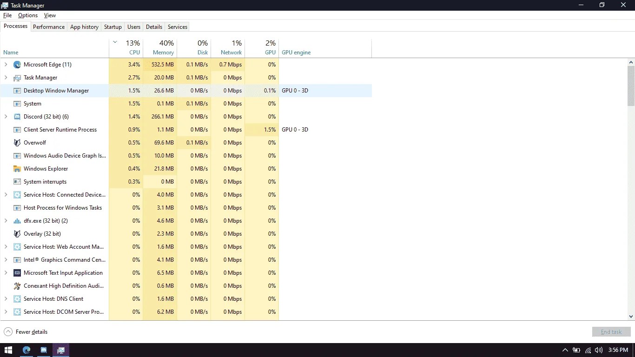Open the File menu
This screenshot has height=357, width=635.
point(7,15)
